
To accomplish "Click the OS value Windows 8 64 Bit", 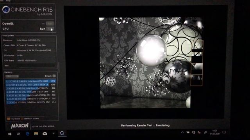I will 34,51.
